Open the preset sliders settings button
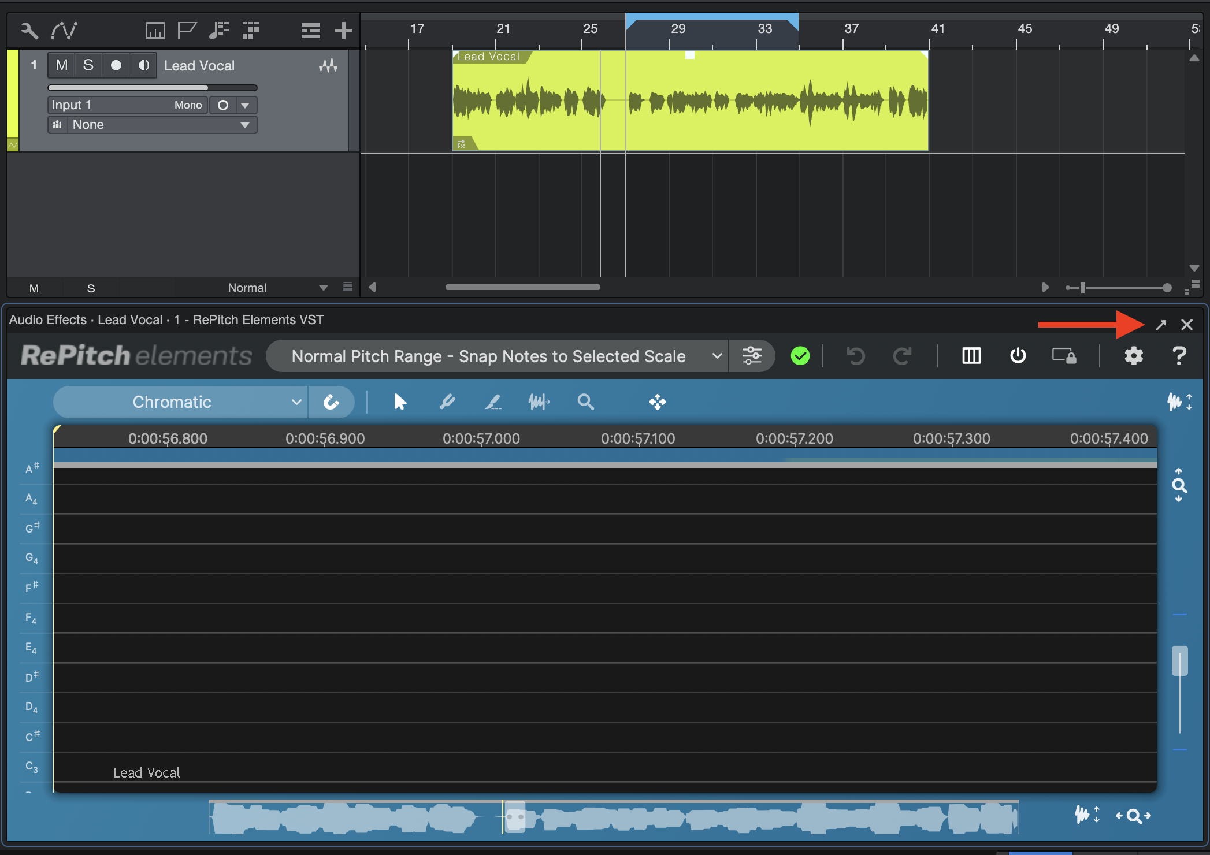The image size is (1210, 855). pos(752,356)
